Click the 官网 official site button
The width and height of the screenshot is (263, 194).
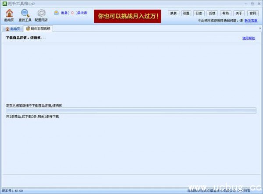click(x=252, y=13)
